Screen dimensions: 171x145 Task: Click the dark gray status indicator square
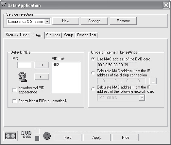pyautogui.click(x=37, y=138)
